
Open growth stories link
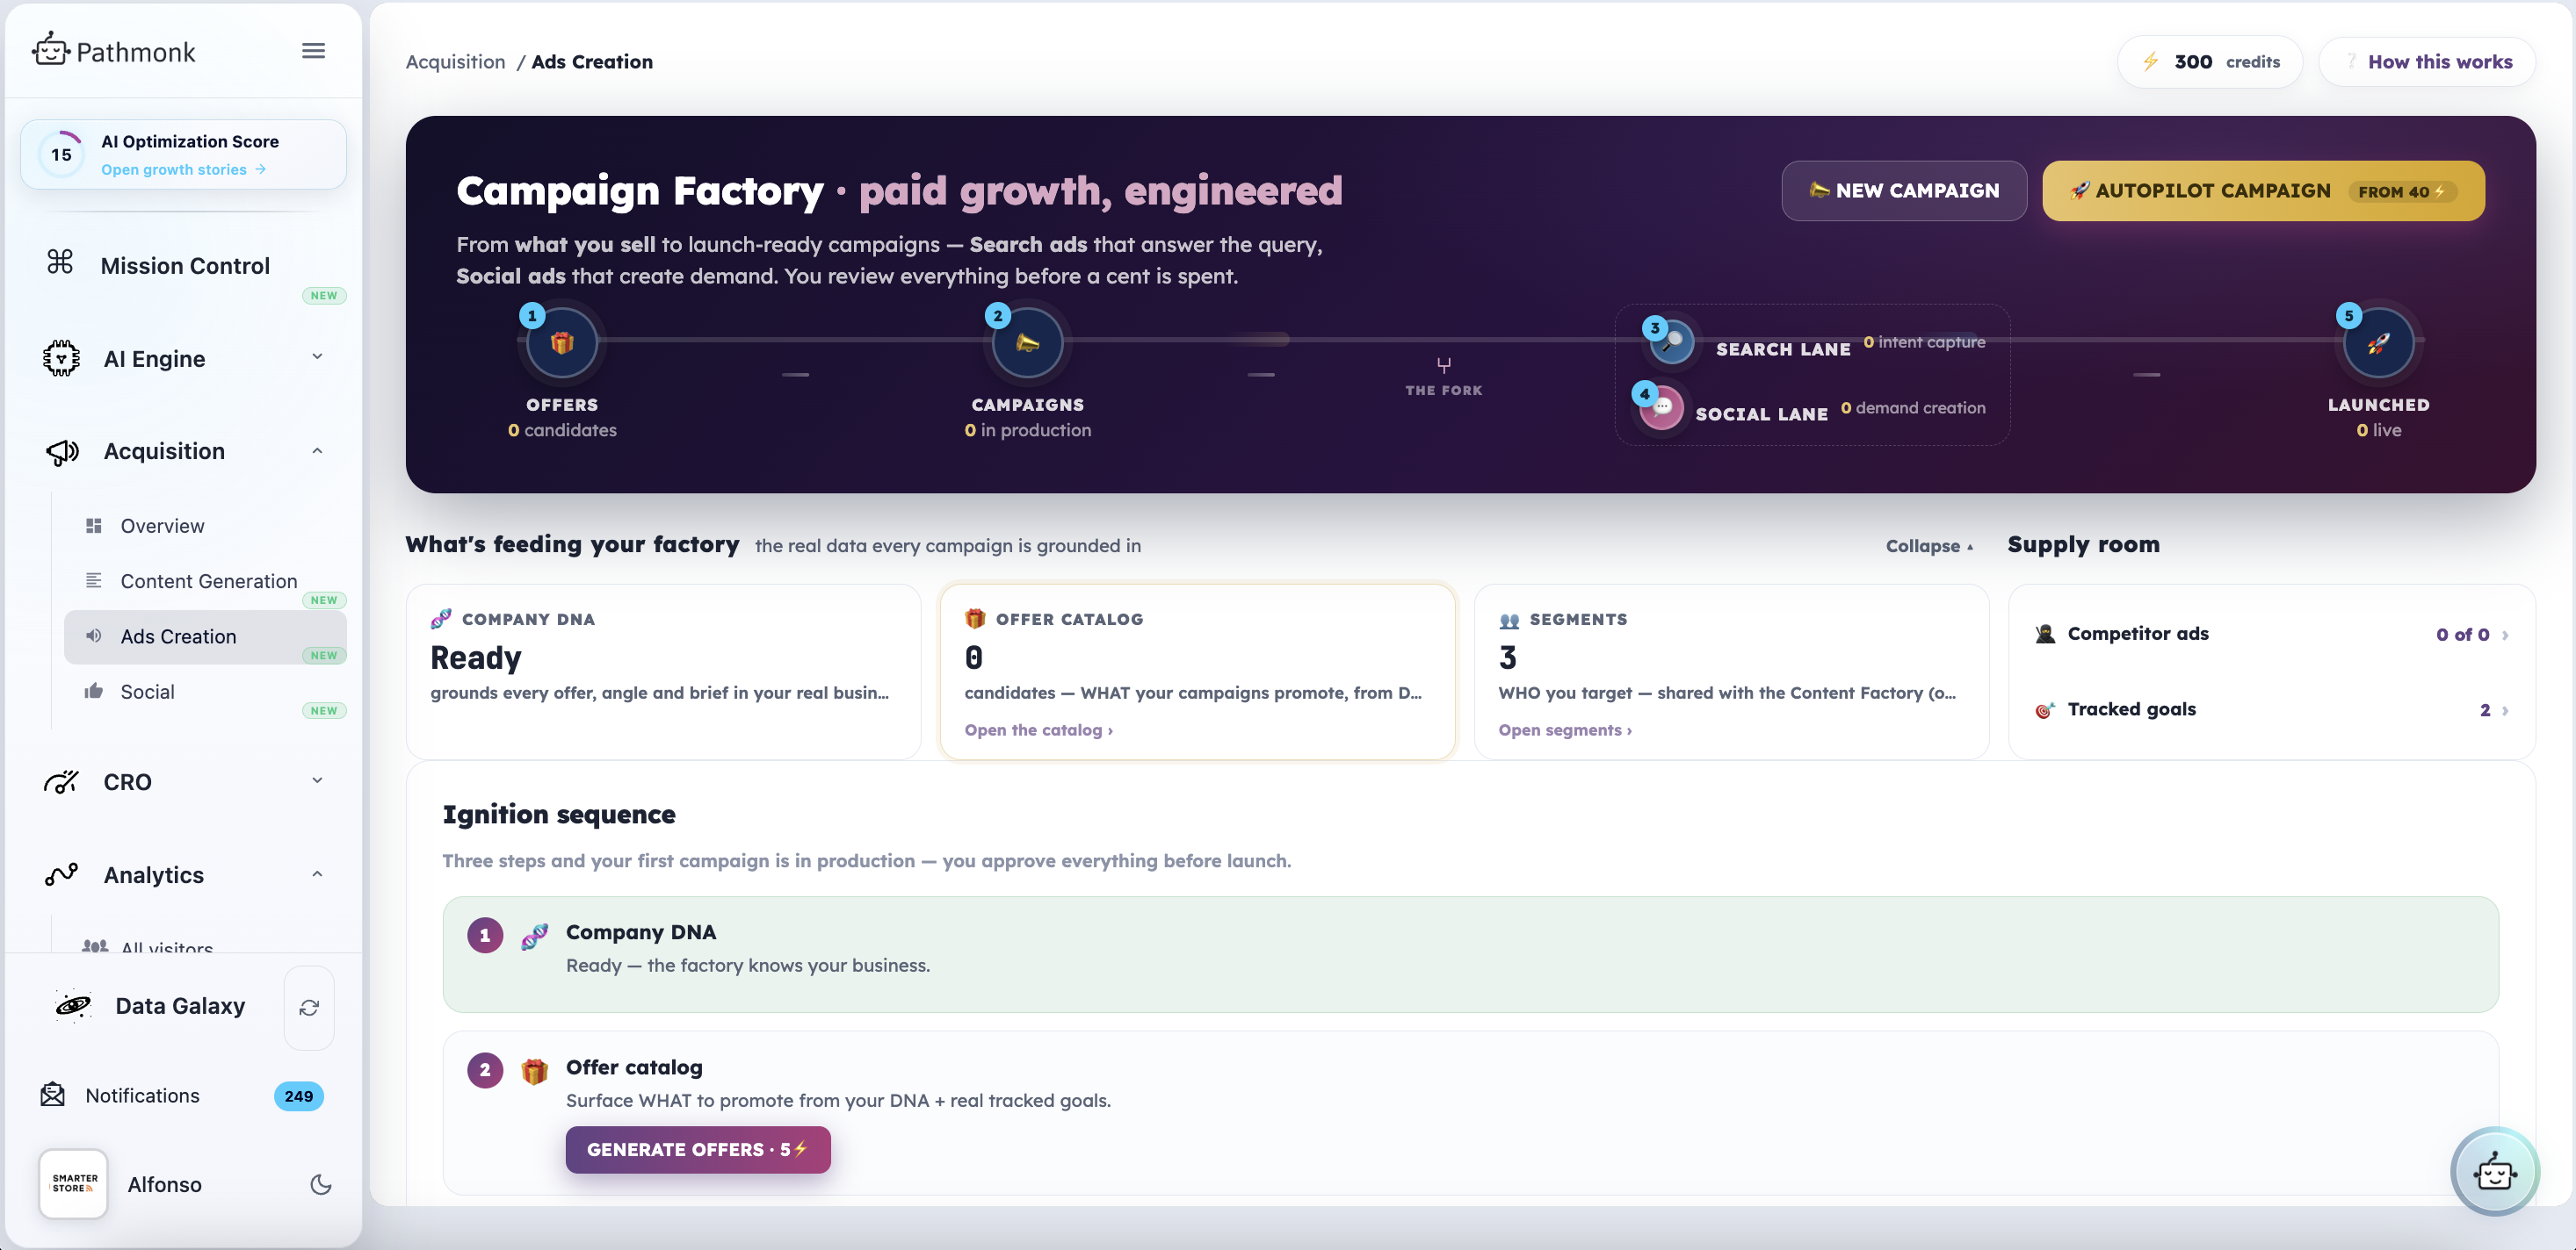pos(183,170)
